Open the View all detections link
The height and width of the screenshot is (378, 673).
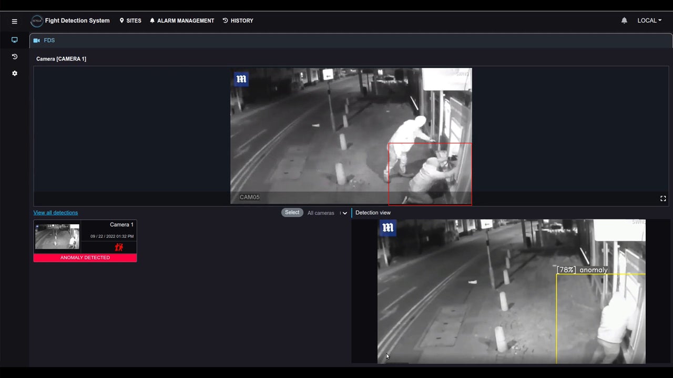[56, 213]
